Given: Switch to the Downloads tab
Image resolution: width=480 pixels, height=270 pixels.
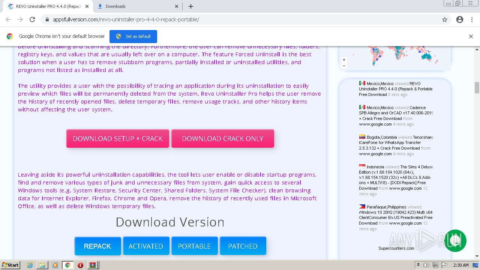Looking at the screenshot, I should [138, 6].
